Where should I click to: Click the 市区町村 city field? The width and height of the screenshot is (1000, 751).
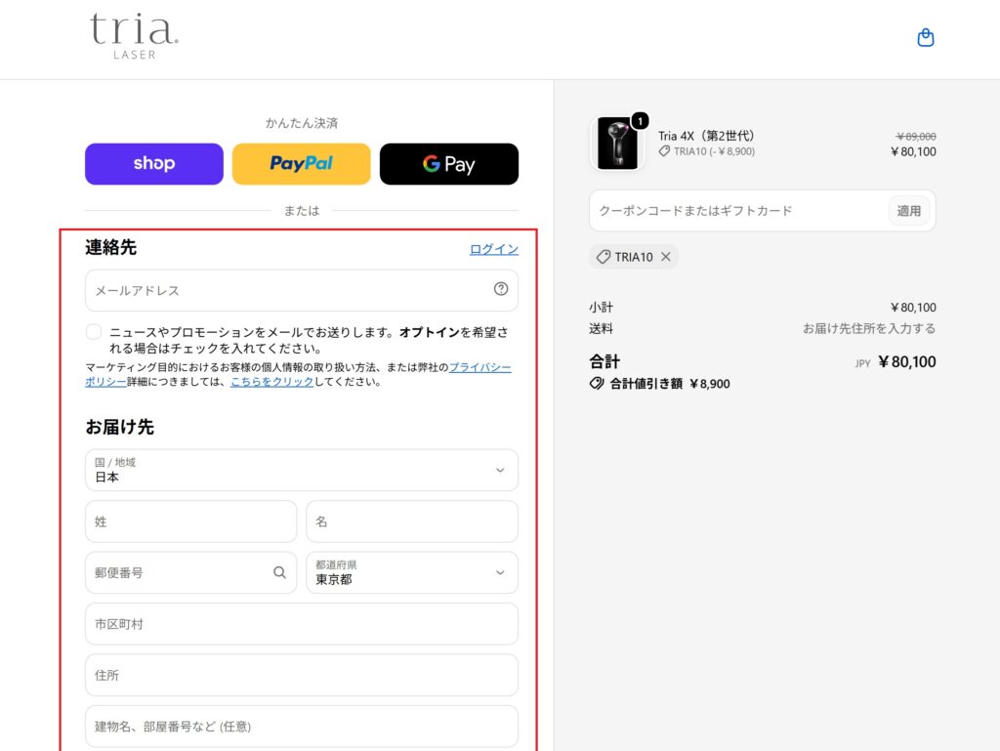point(302,624)
